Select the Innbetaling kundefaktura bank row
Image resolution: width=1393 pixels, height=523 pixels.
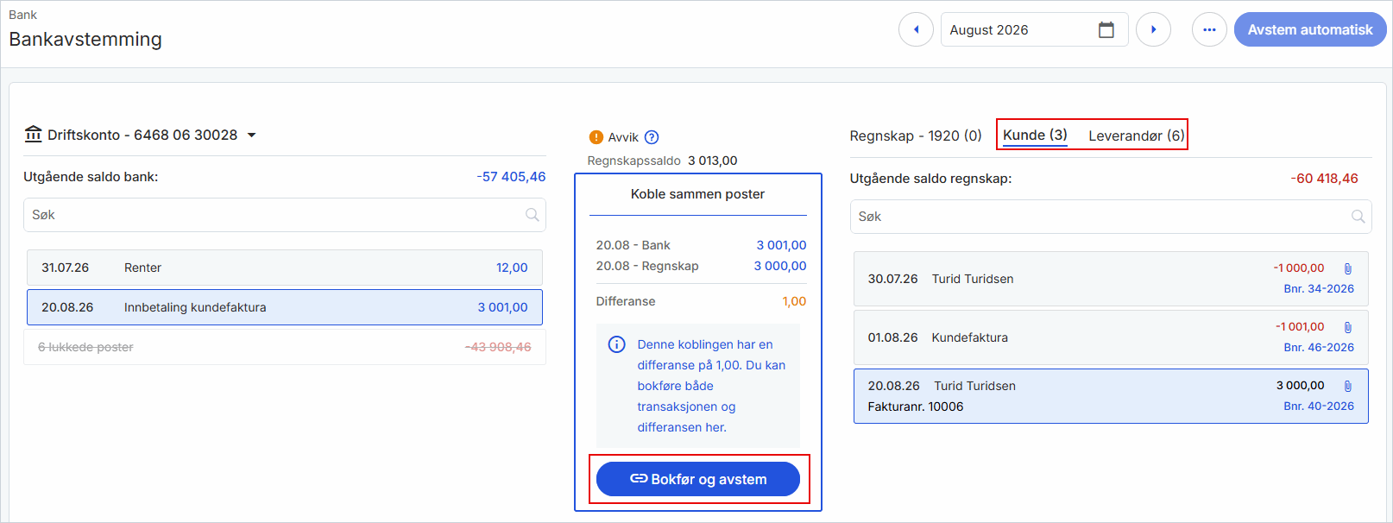[285, 307]
